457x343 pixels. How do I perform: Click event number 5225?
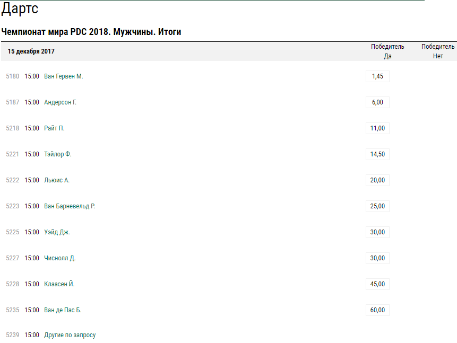point(13,232)
